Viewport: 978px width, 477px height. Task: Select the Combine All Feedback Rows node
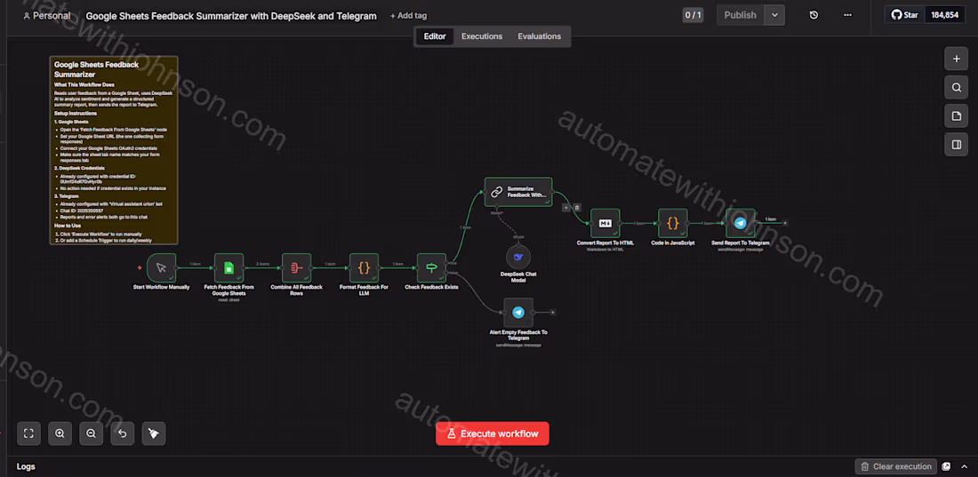click(296, 267)
